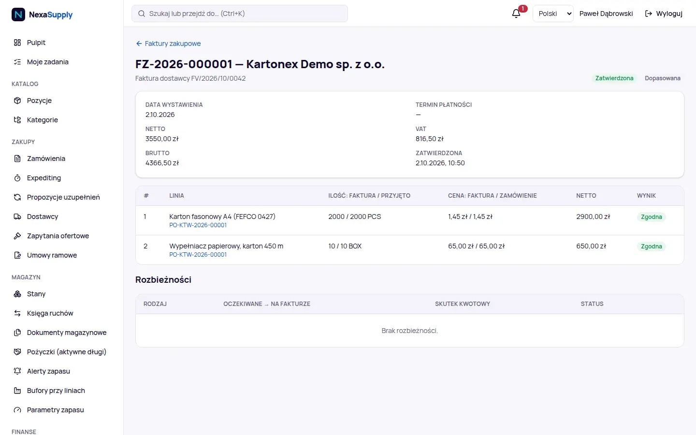The height and width of the screenshot is (435, 696).
Task: Click the Zgodna badge for Karton fasonowy
Action: pyautogui.click(x=652, y=217)
